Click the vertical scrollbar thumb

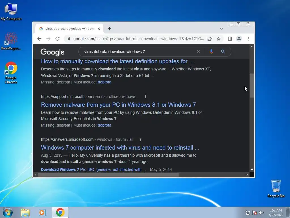pos(252,85)
